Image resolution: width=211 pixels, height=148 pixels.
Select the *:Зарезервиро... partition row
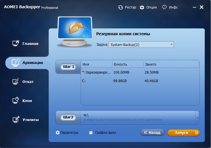140,72
